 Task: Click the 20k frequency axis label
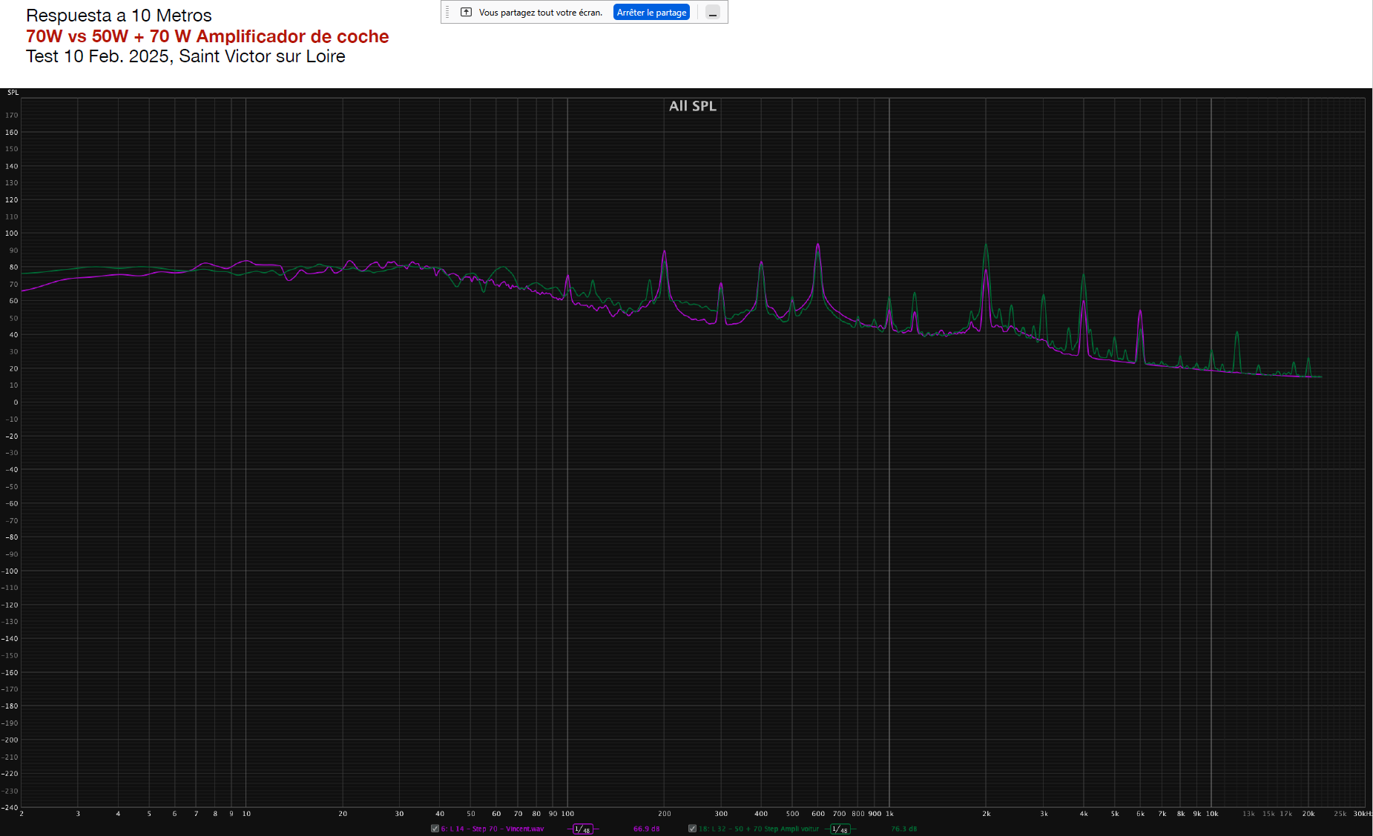1308,814
